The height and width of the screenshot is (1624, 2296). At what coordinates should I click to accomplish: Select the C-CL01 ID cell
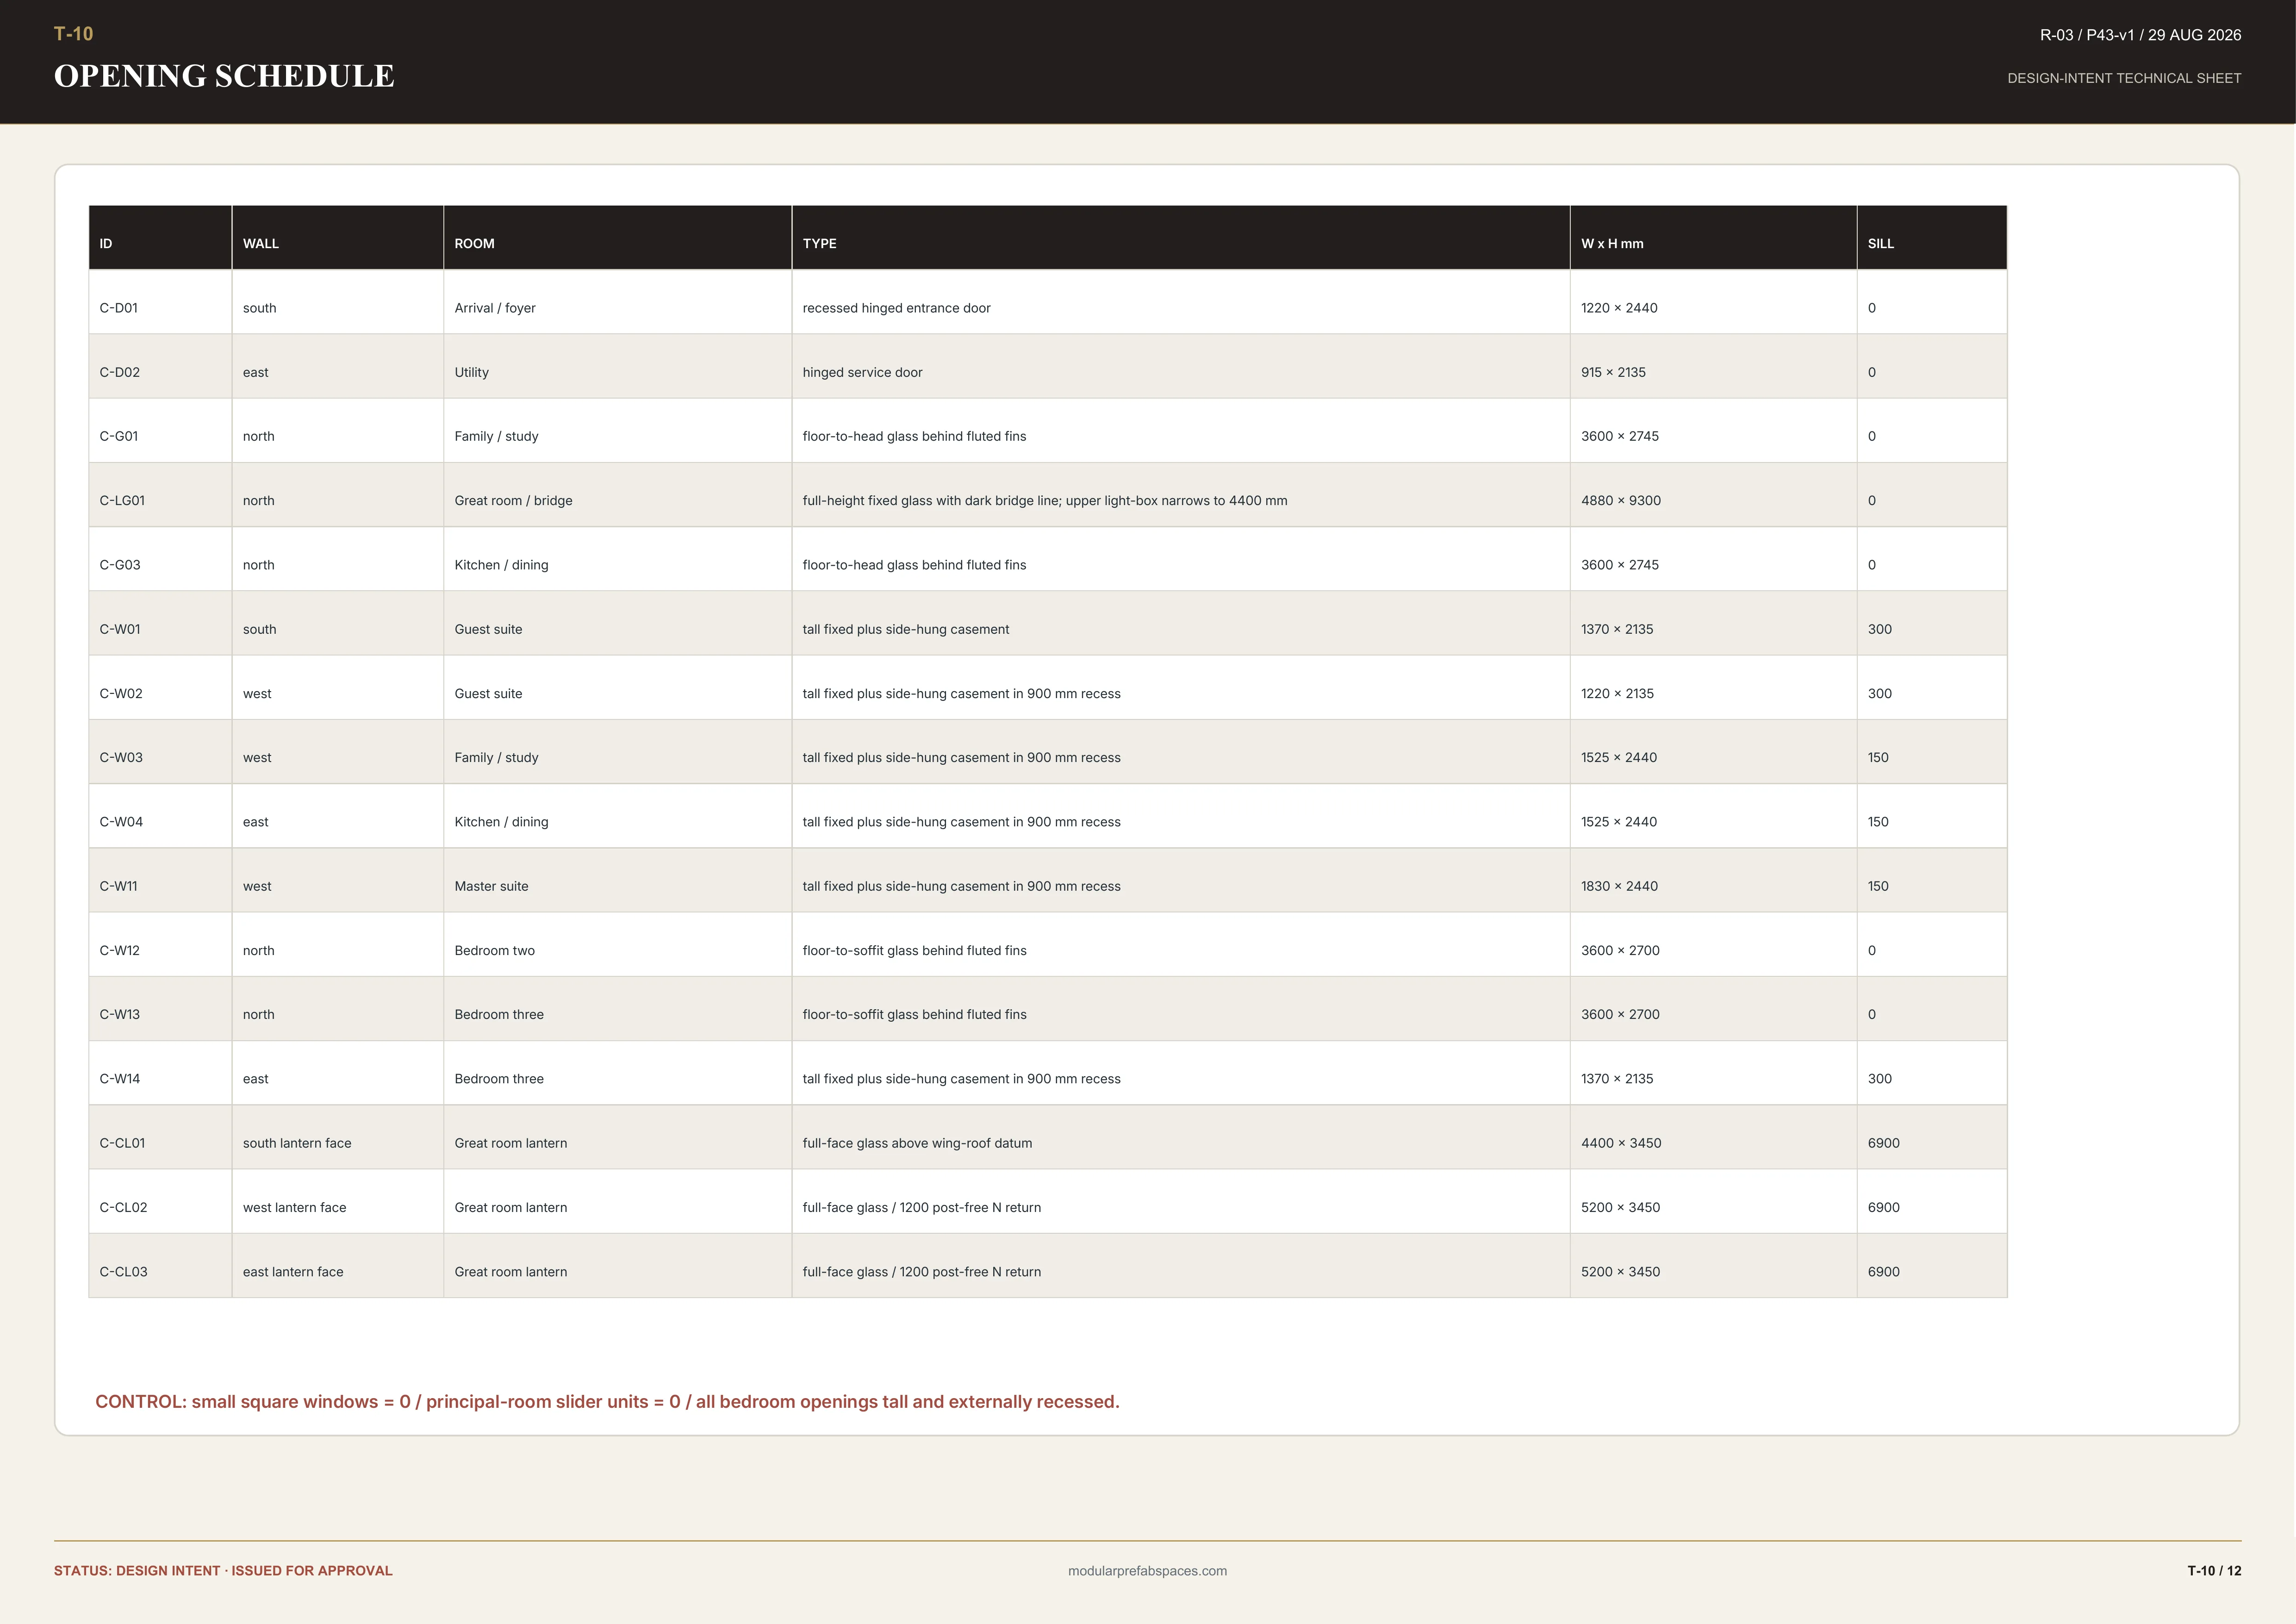(160, 1137)
